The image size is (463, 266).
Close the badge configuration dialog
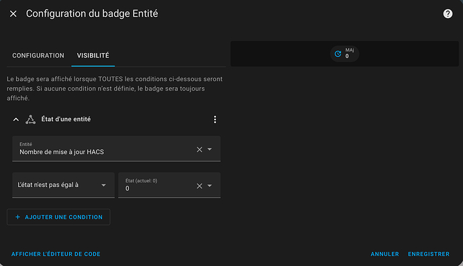click(x=13, y=13)
